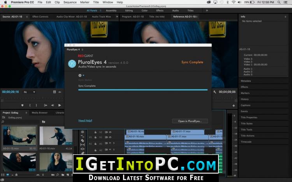
Task: Select the Rate Stretch tool
Action: 83,136
